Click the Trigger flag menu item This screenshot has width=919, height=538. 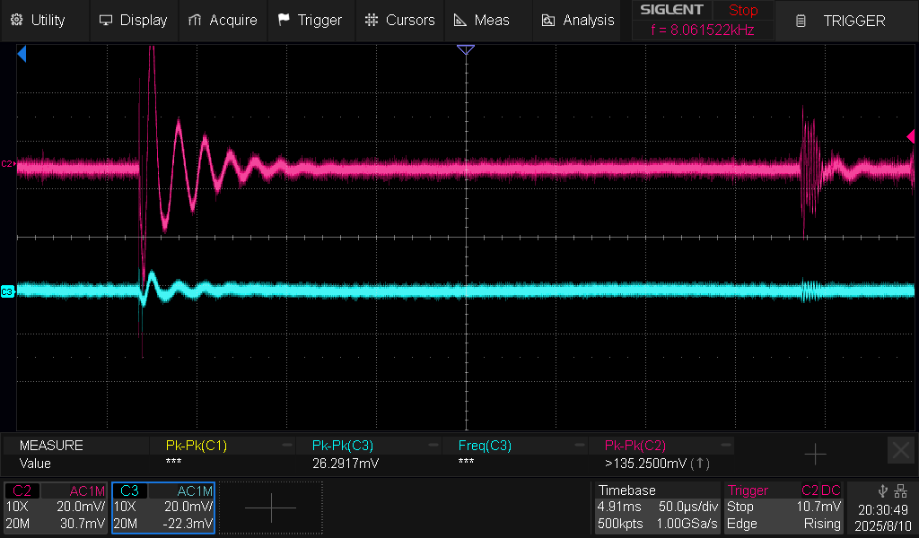(310, 20)
